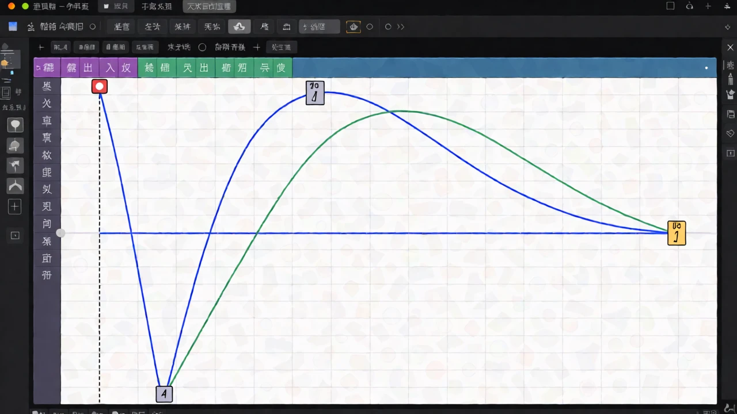This screenshot has height=414, width=737.
Task: Click the second button in main toolbar group
Action: (153, 26)
